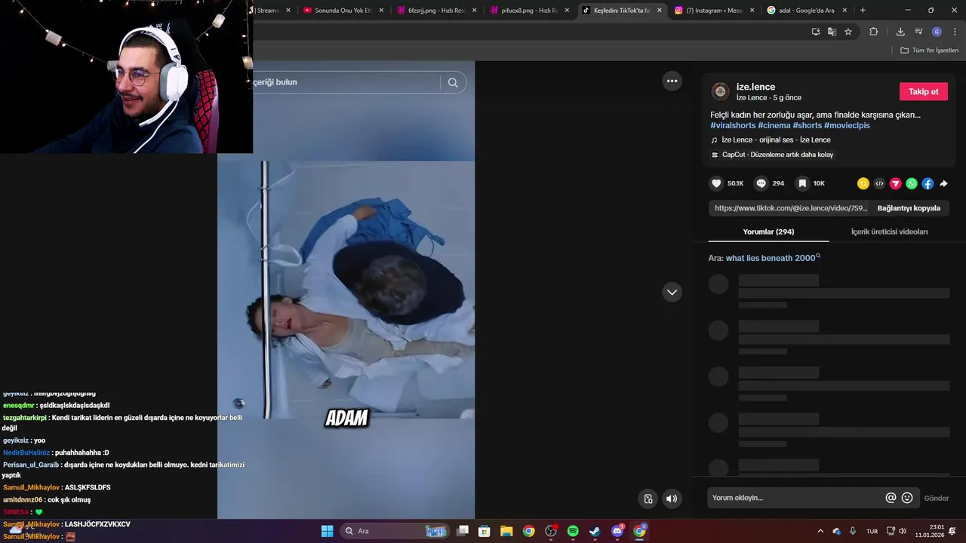Toggle the auto-scroll button beside speaker
Viewport: 966px width, 543px height.
click(648, 499)
